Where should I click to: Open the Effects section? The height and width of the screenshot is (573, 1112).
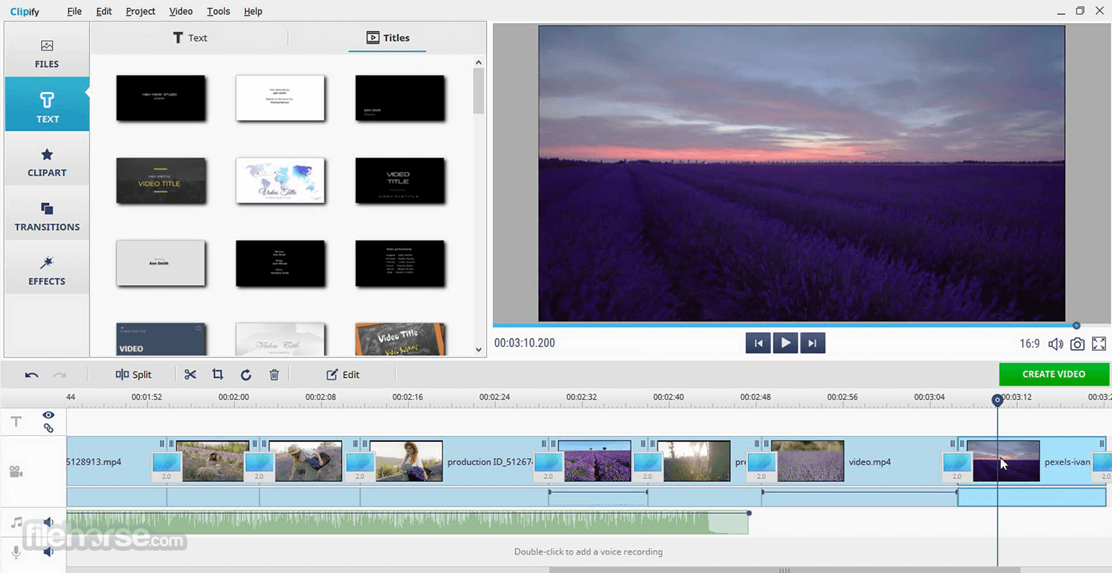click(x=47, y=271)
